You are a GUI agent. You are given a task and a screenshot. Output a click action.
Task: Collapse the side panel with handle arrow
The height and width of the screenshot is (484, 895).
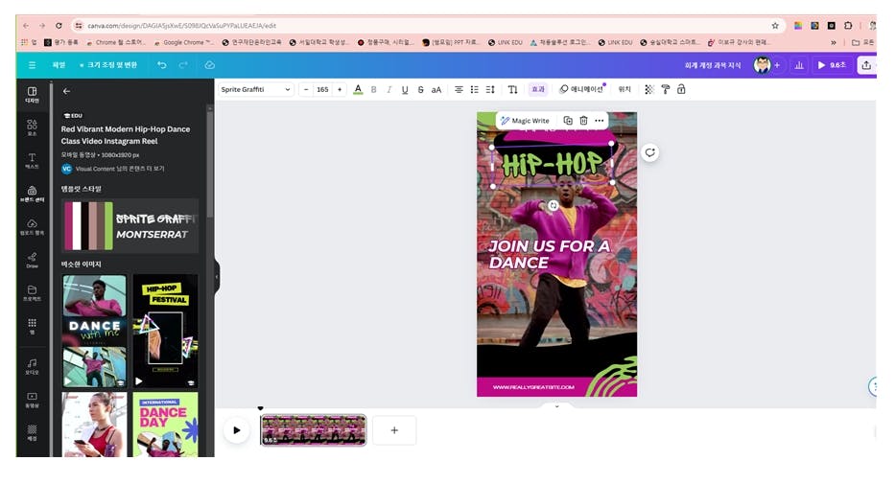click(x=217, y=277)
